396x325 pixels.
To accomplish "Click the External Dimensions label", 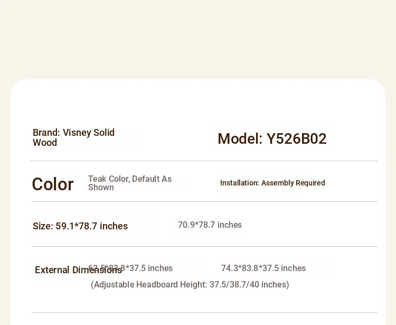I will [x=78, y=270].
